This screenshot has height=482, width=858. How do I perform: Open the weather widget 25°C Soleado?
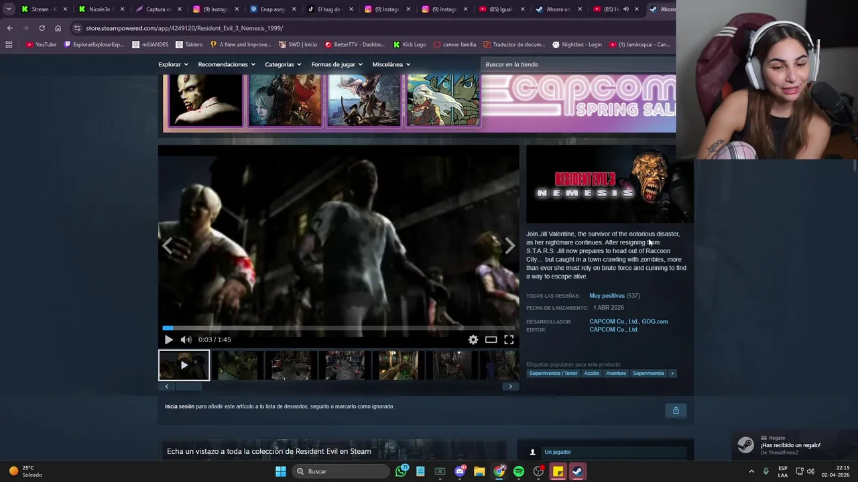27,471
